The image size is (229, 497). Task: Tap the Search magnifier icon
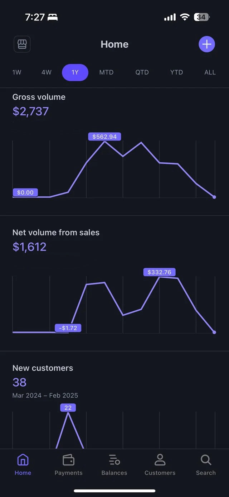pos(206,460)
